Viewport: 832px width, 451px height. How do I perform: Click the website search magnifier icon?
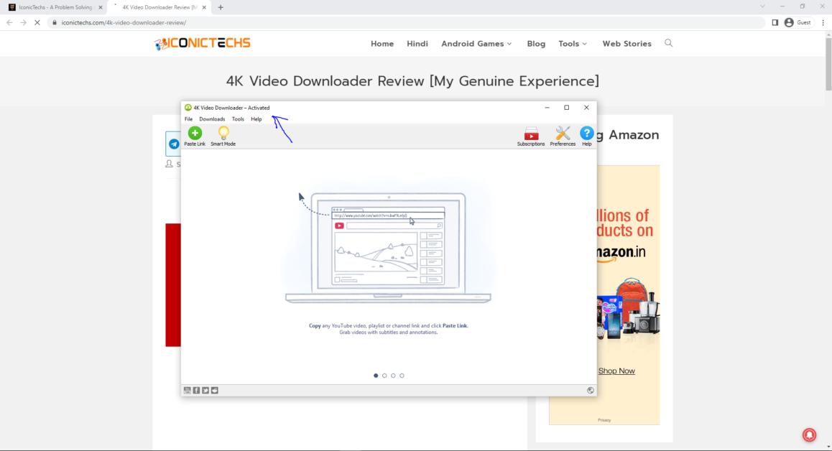pos(669,43)
